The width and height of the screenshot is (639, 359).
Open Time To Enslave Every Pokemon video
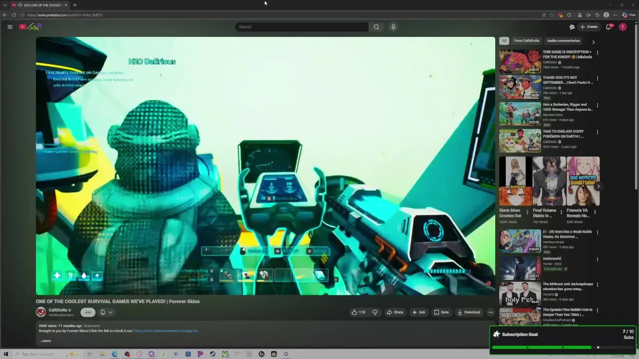tap(520, 141)
